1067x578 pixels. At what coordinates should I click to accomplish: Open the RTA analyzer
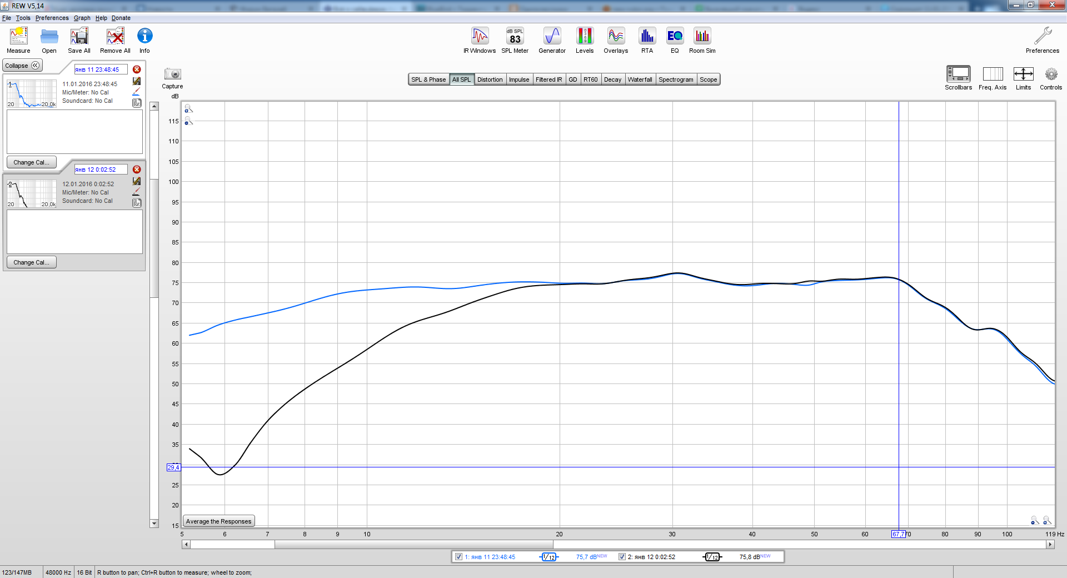pos(647,36)
